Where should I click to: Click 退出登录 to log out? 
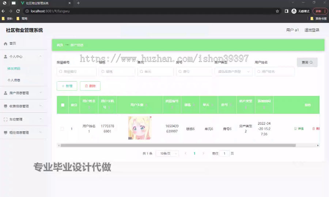(x=312, y=30)
